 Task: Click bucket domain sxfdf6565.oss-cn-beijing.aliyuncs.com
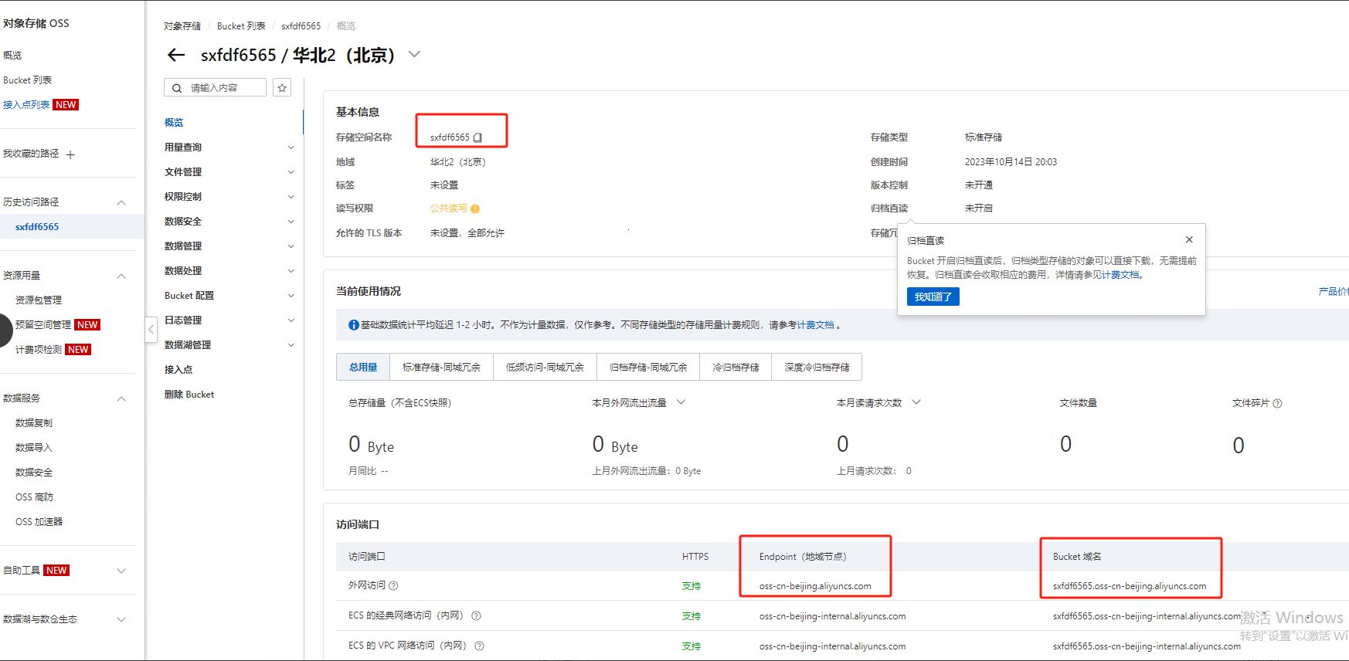1130,586
